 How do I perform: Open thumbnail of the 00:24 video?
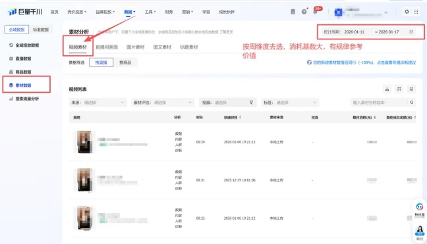click(x=85, y=142)
